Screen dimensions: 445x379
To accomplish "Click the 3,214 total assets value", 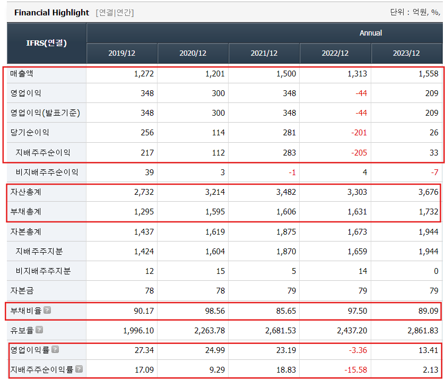I will tap(215, 192).
